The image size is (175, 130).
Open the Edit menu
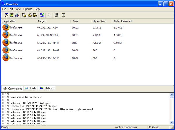coord(11,9)
